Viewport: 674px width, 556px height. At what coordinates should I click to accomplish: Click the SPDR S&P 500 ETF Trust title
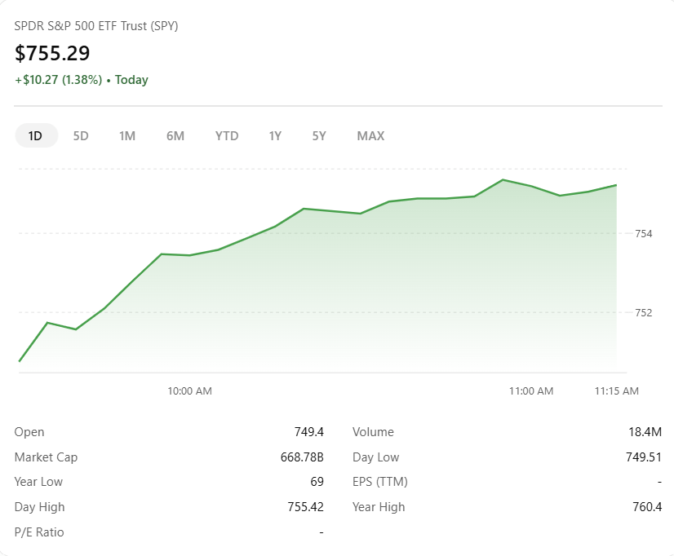tap(96, 26)
